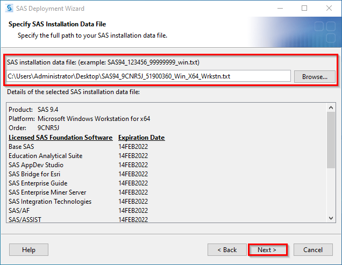This screenshot has height=265, width=342.
Task: Click the 'Product:' label
Action: tap(20, 110)
